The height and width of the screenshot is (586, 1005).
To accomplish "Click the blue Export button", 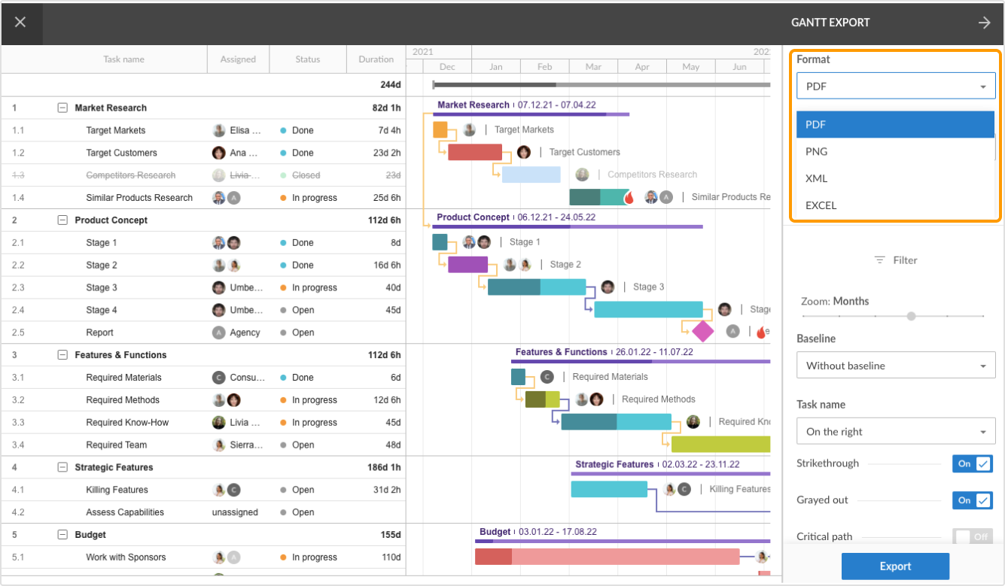I will (895, 566).
